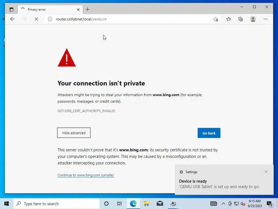The height and width of the screenshot is (209, 278).
Task: Open Settings and more ellipsis menu
Action: tap(266, 19)
